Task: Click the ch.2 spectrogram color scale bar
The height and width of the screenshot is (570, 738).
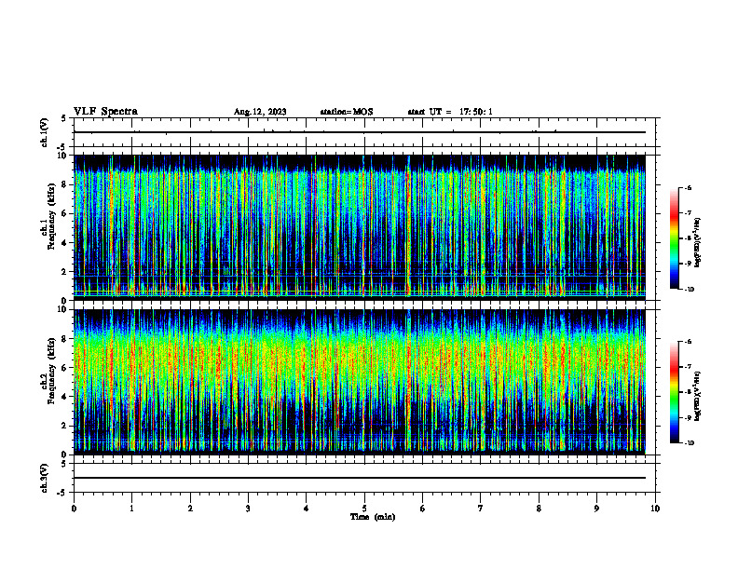Action: (674, 392)
